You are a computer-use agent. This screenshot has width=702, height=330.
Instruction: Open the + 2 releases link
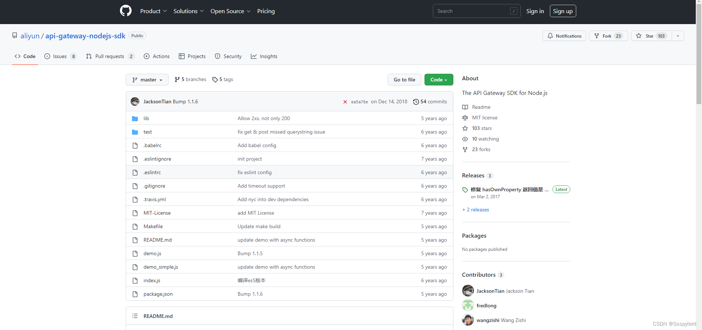click(475, 210)
